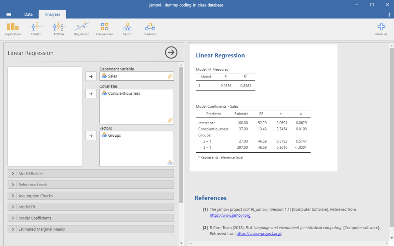
Task: Select the Analyses tab
Action: coord(52,14)
